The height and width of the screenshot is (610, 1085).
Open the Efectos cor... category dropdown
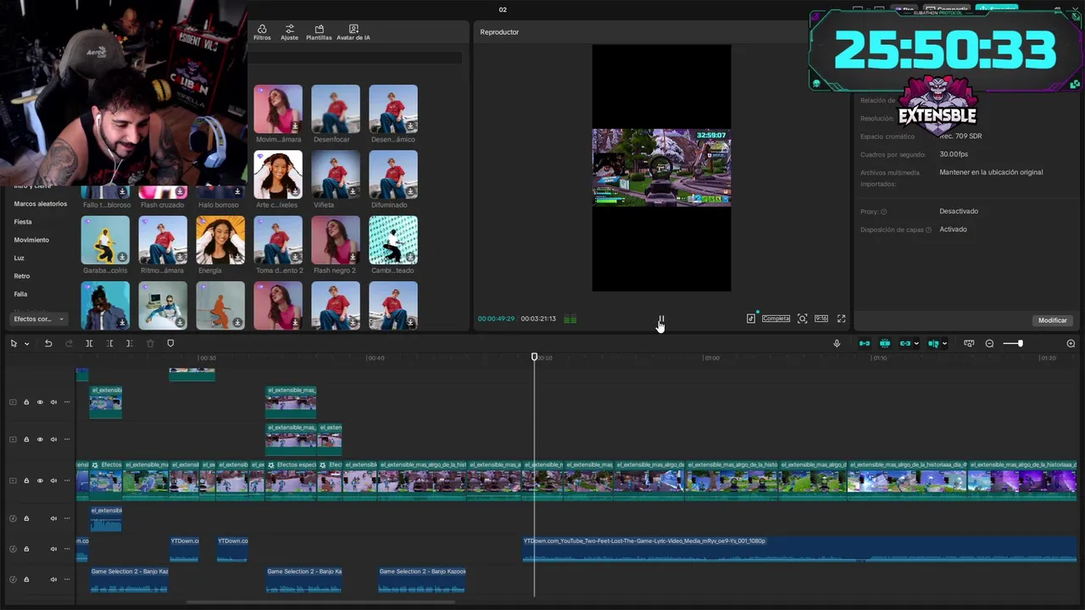39,319
